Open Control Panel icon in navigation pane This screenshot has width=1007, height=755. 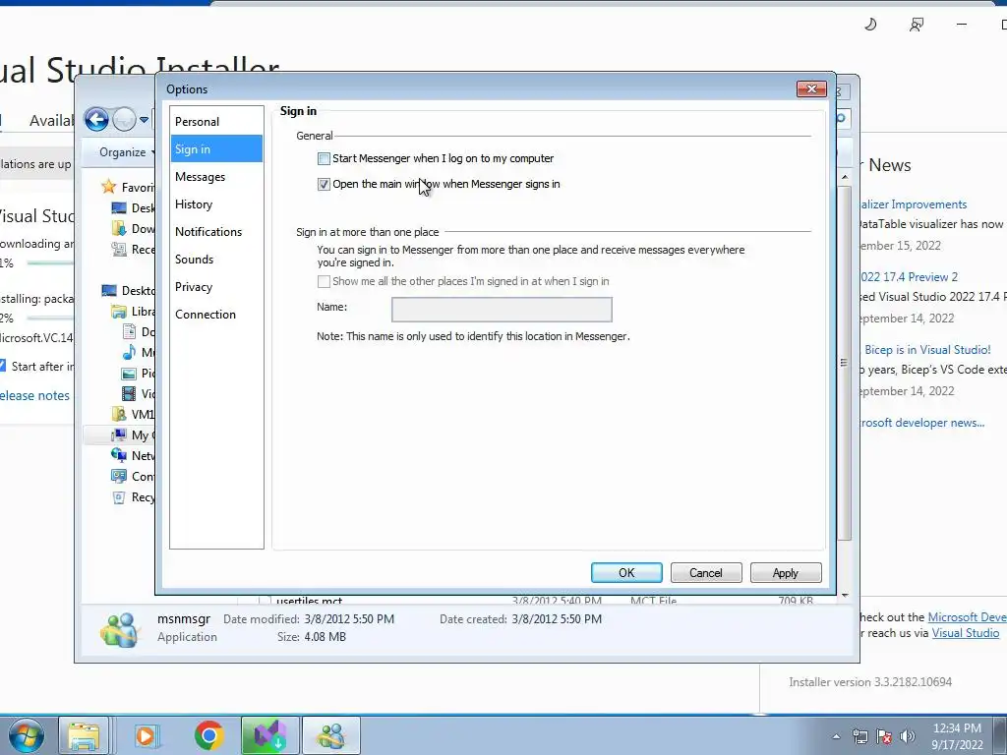point(119,477)
